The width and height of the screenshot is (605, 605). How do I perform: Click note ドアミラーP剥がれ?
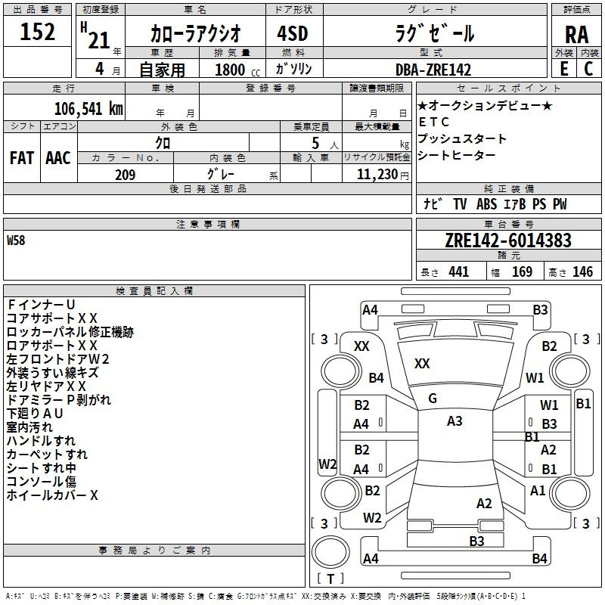59,400
